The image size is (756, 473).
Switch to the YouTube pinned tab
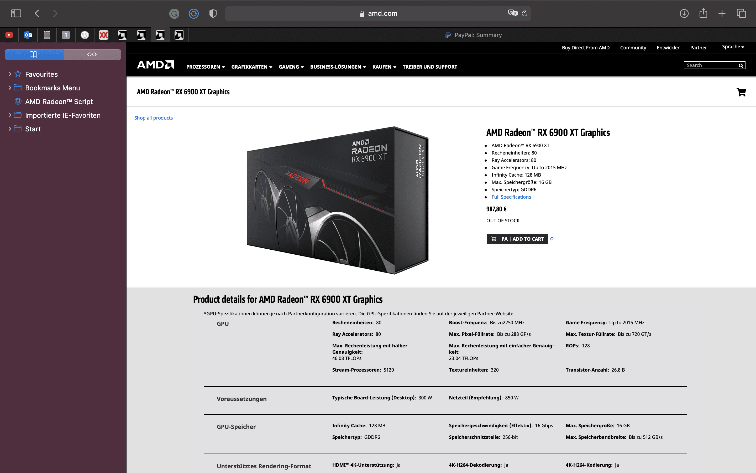pyautogui.click(x=9, y=35)
